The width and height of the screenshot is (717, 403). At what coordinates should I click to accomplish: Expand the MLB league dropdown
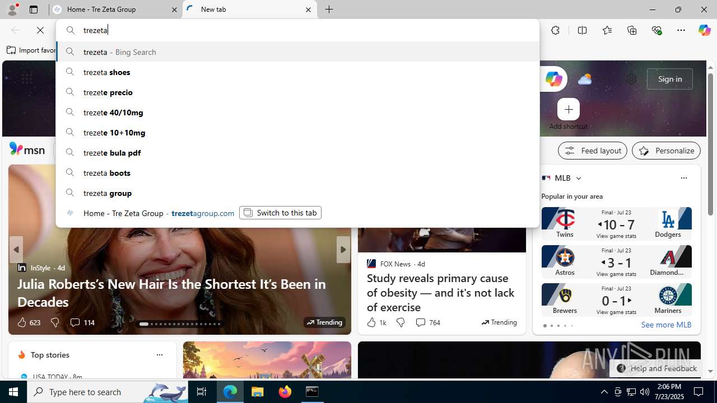(578, 178)
